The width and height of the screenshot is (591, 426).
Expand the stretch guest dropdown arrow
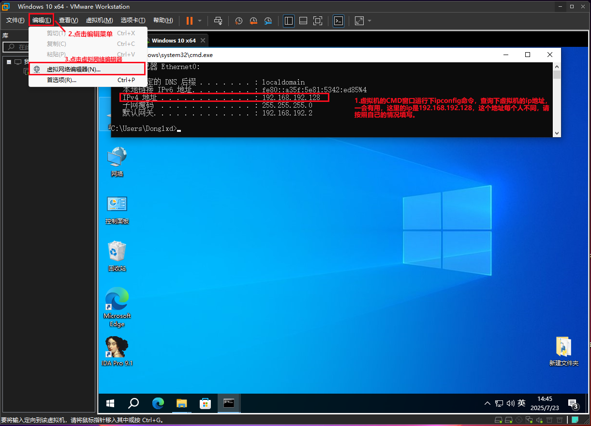369,21
